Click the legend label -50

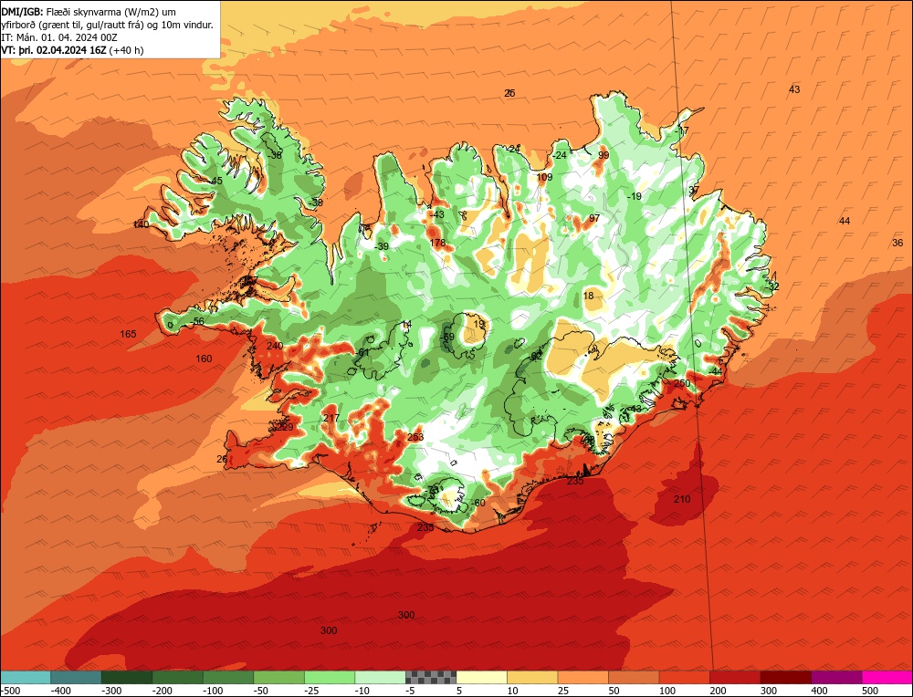coord(263,691)
